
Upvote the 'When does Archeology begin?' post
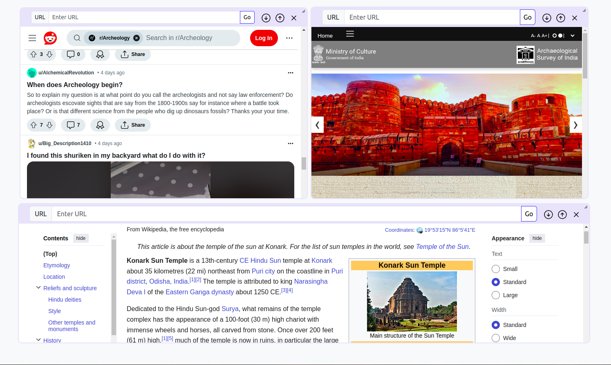[33, 125]
